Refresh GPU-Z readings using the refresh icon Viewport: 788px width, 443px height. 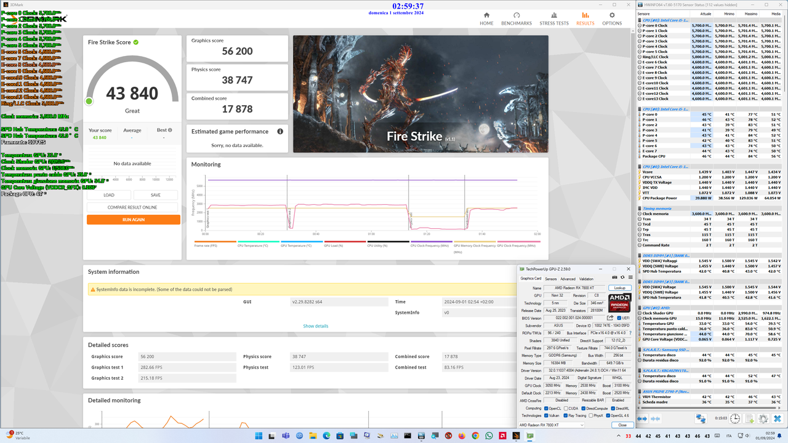point(622,277)
